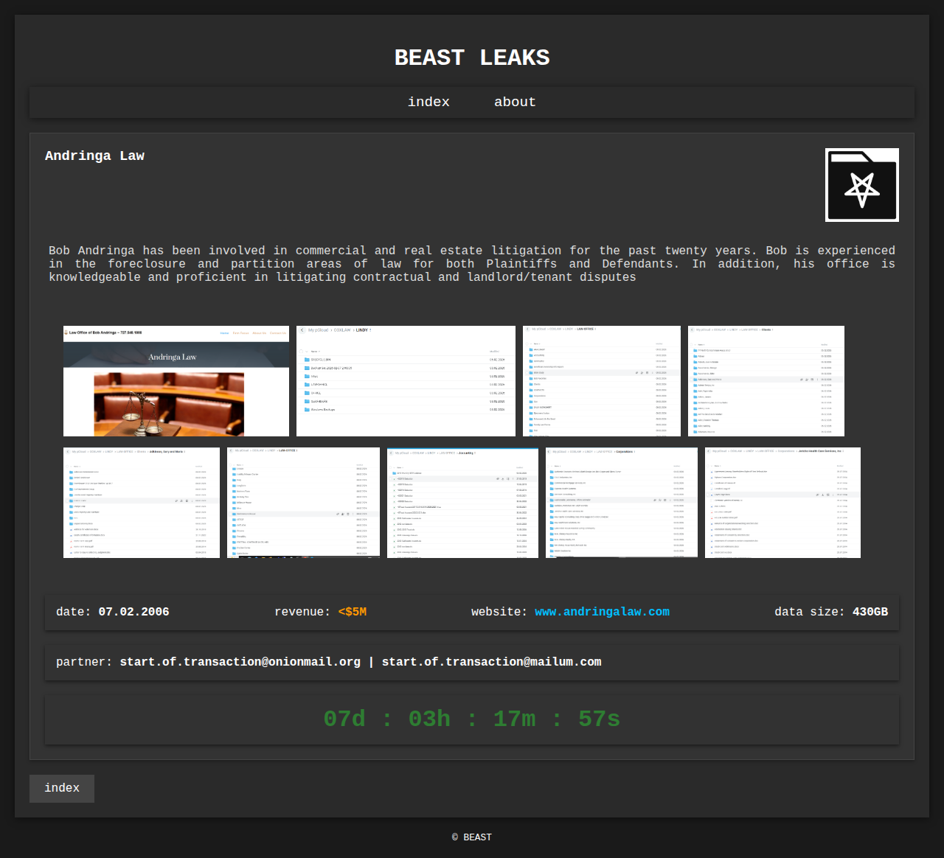Viewport: 944px width, 858px height.
Task: Enlarge the top-row LAW OFFICE folder thumbnail
Action: pyautogui.click(x=602, y=381)
